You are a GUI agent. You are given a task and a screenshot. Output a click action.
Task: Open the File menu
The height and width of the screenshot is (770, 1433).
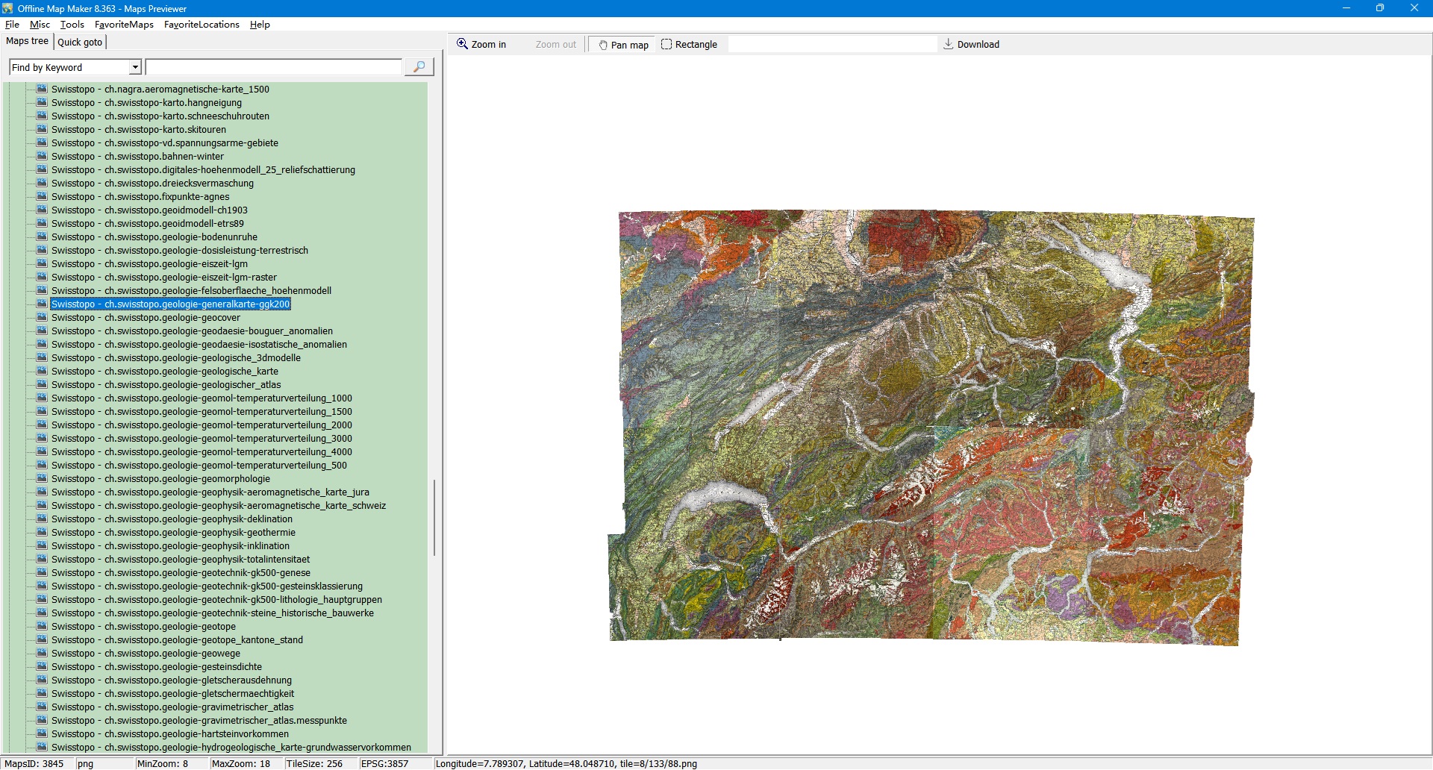(12, 25)
